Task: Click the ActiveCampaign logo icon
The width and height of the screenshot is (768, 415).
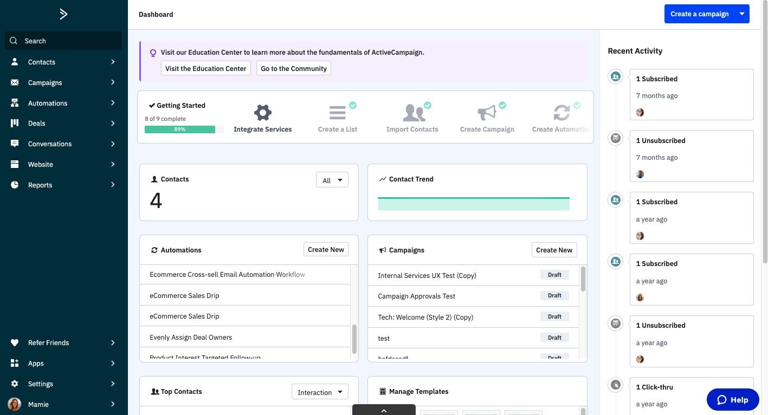Action: click(x=63, y=15)
